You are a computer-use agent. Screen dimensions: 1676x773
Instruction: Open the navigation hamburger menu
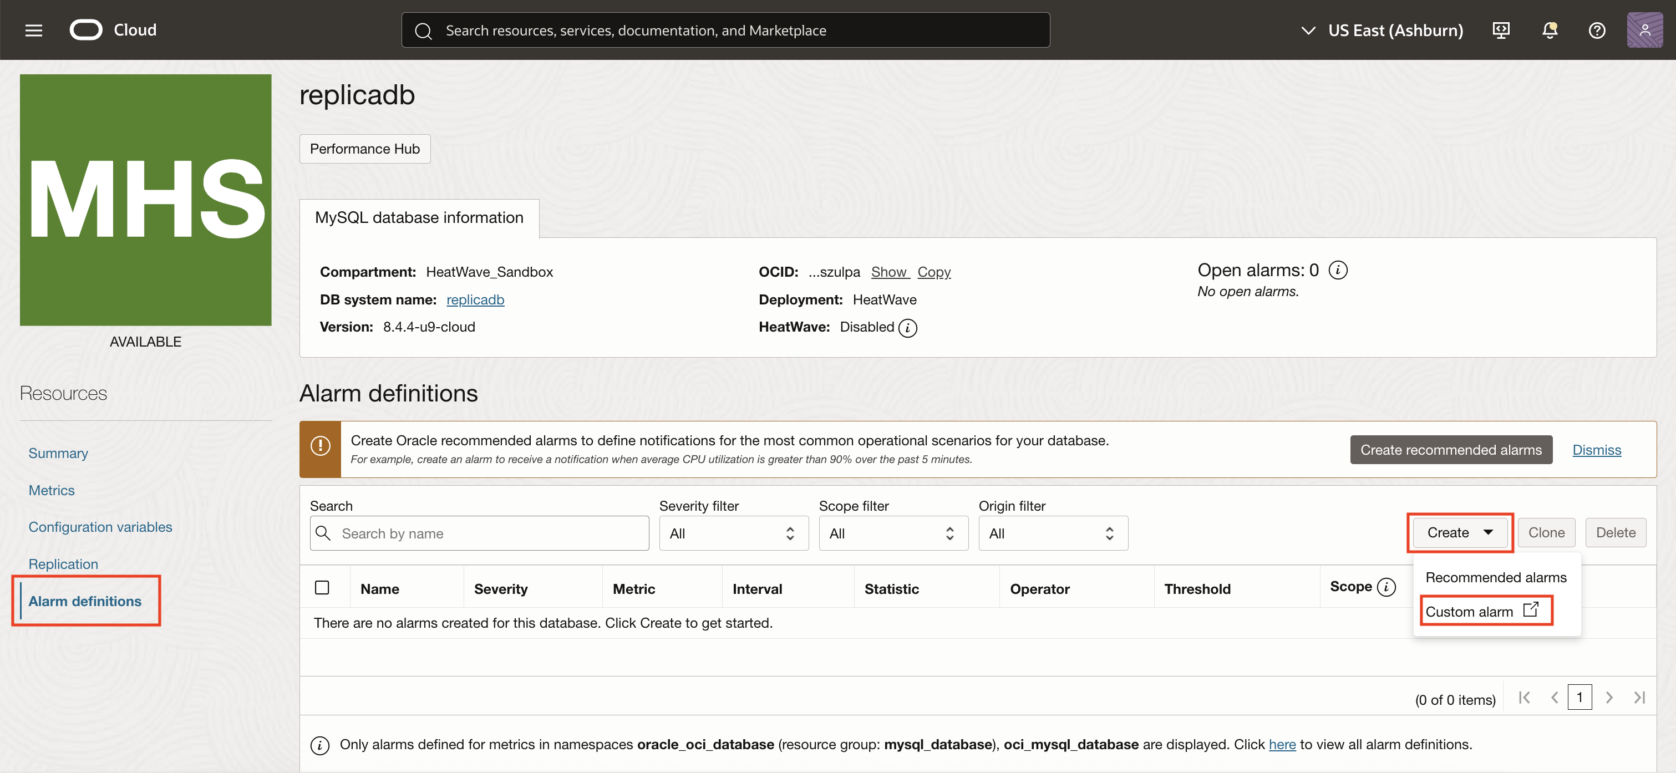33,30
